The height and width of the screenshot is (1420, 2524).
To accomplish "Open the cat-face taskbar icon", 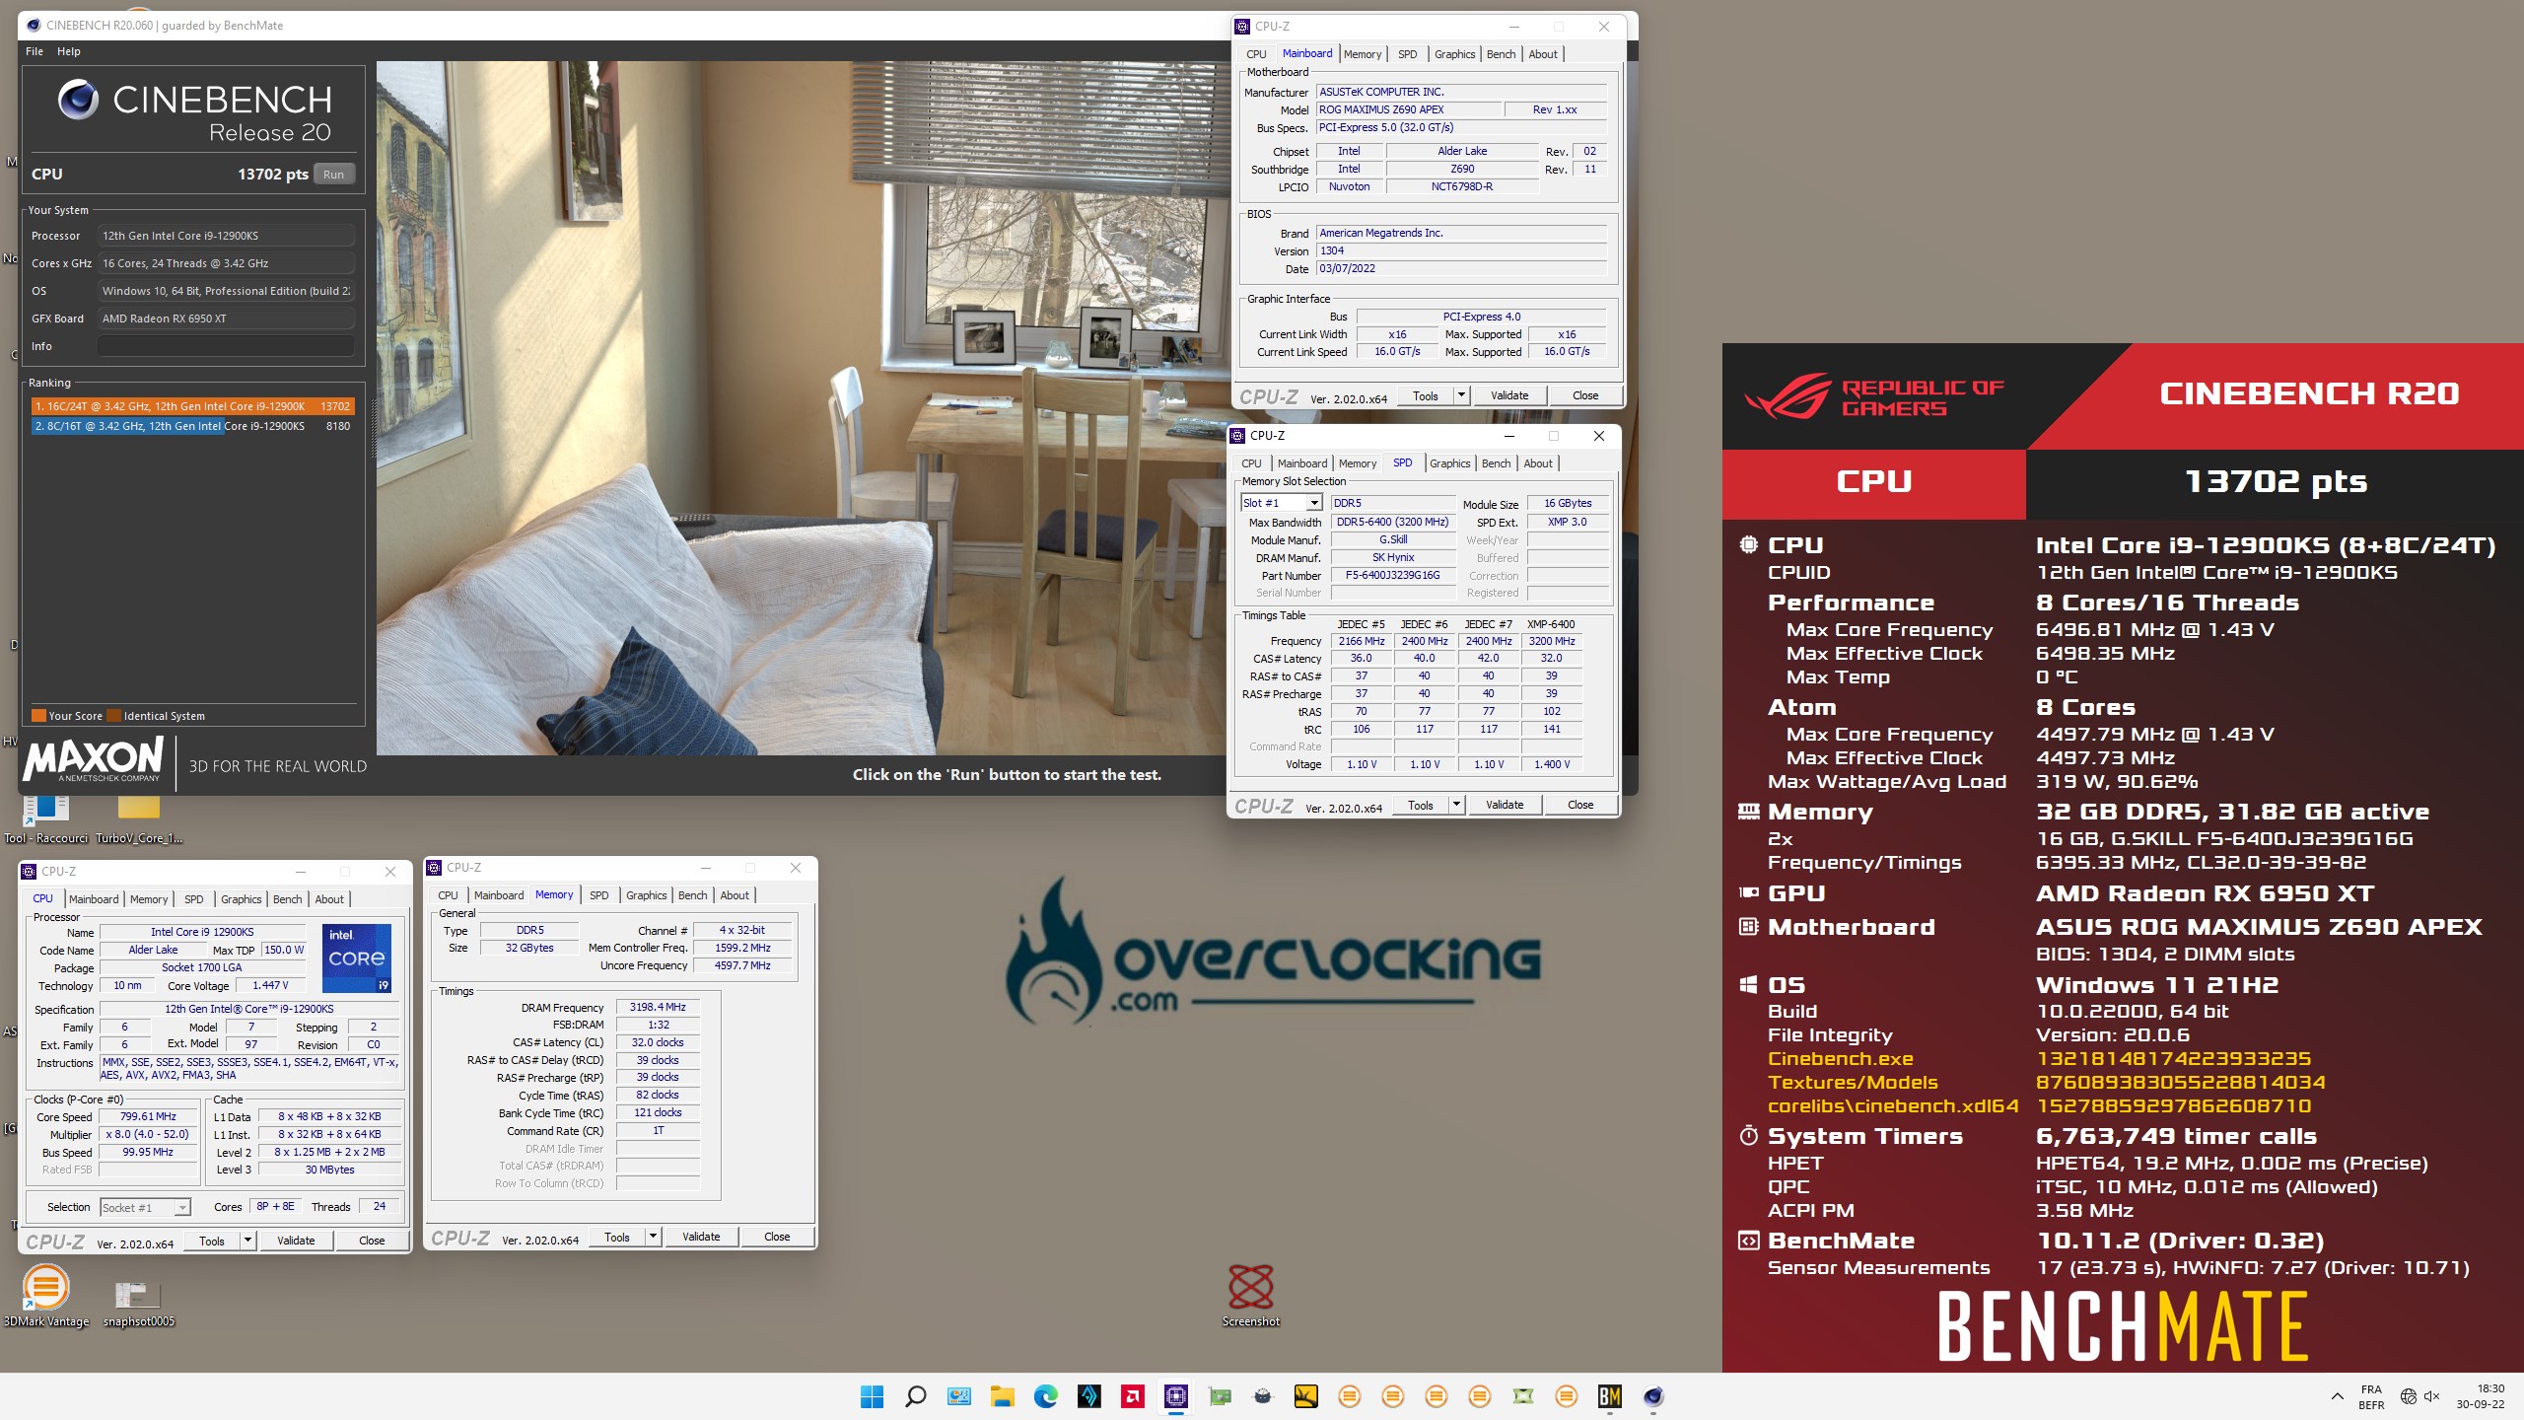I will [x=1262, y=1396].
